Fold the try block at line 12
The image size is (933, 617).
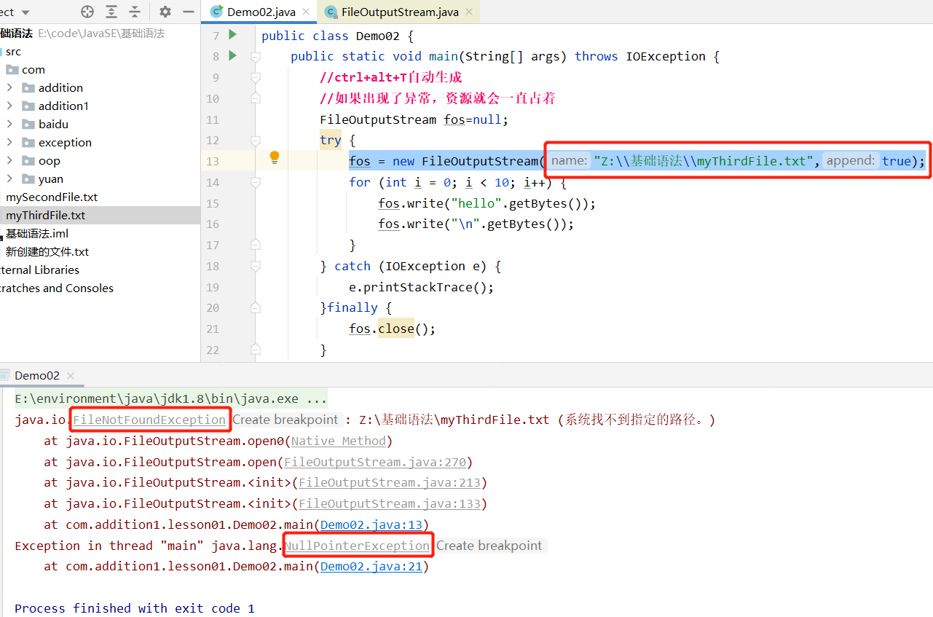[255, 140]
